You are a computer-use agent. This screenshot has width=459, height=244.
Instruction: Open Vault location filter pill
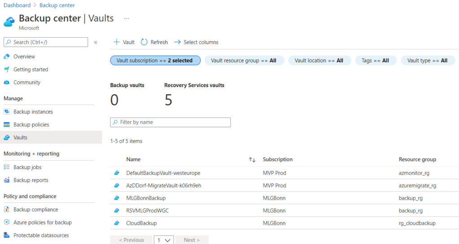point(319,61)
